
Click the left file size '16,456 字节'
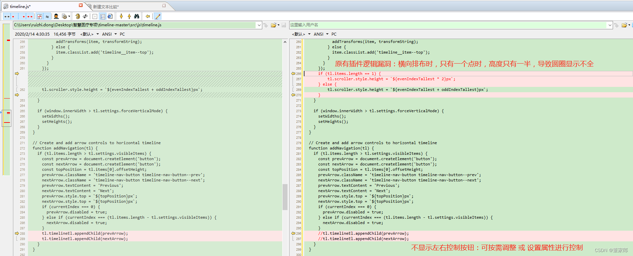point(65,34)
